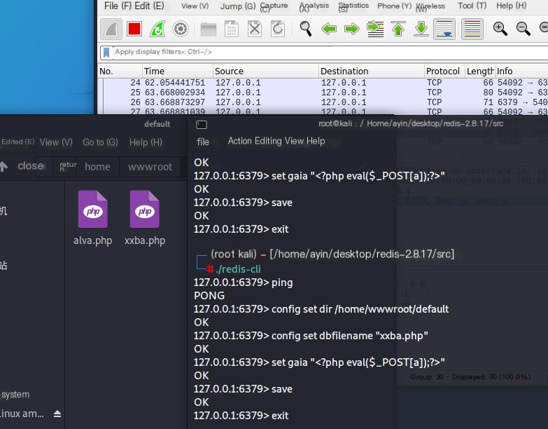
Task: Open Wireshark Jump (G) menu
Action: (238, 6)
